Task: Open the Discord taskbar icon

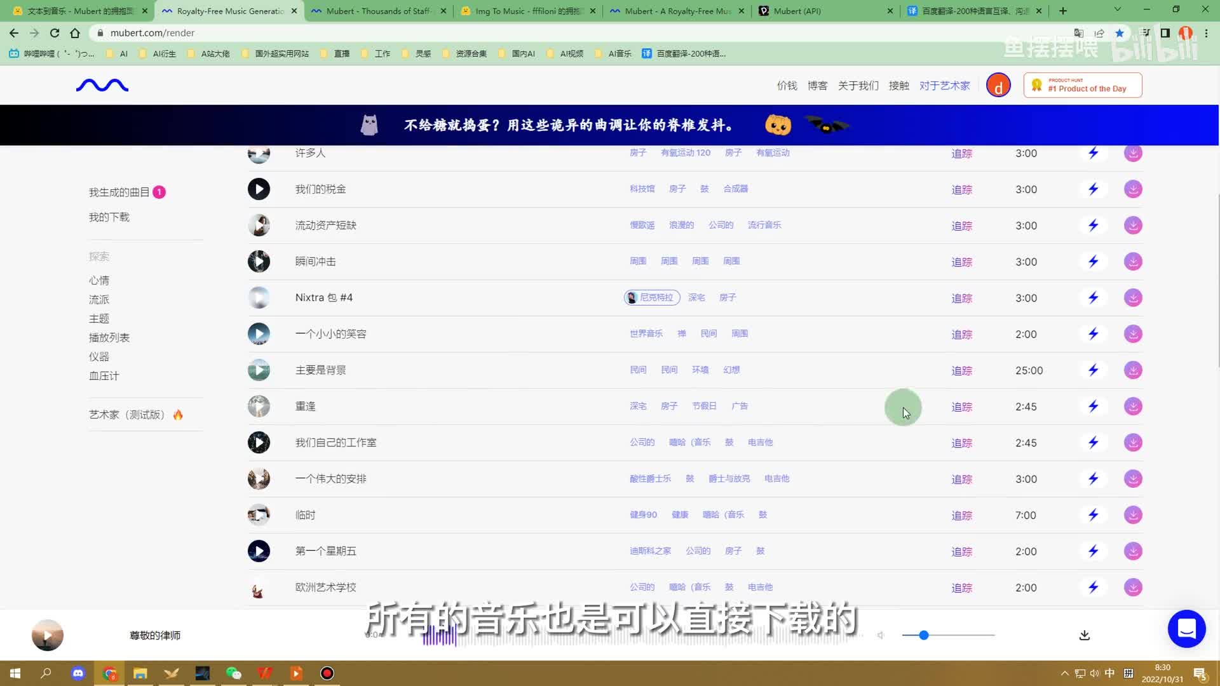Action: (x=78, y=673)
